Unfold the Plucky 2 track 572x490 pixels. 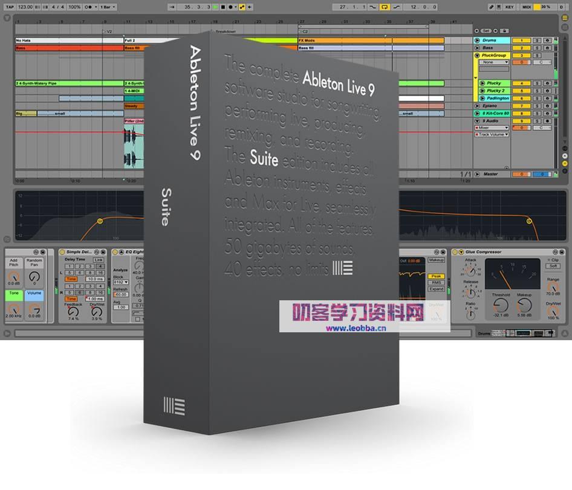click(483, 91)
